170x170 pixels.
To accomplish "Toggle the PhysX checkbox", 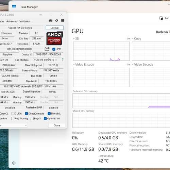I will coord(32,118).
